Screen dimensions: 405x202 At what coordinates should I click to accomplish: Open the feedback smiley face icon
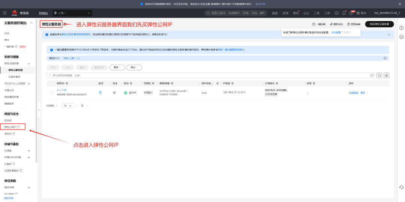401,37
